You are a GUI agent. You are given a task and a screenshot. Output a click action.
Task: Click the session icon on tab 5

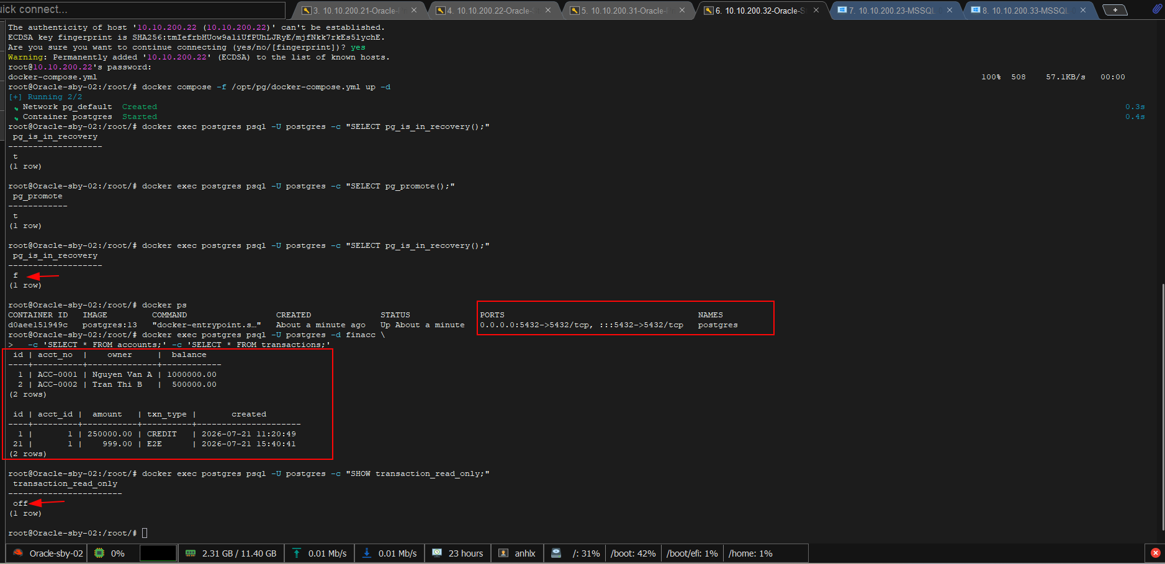[574, 11]
